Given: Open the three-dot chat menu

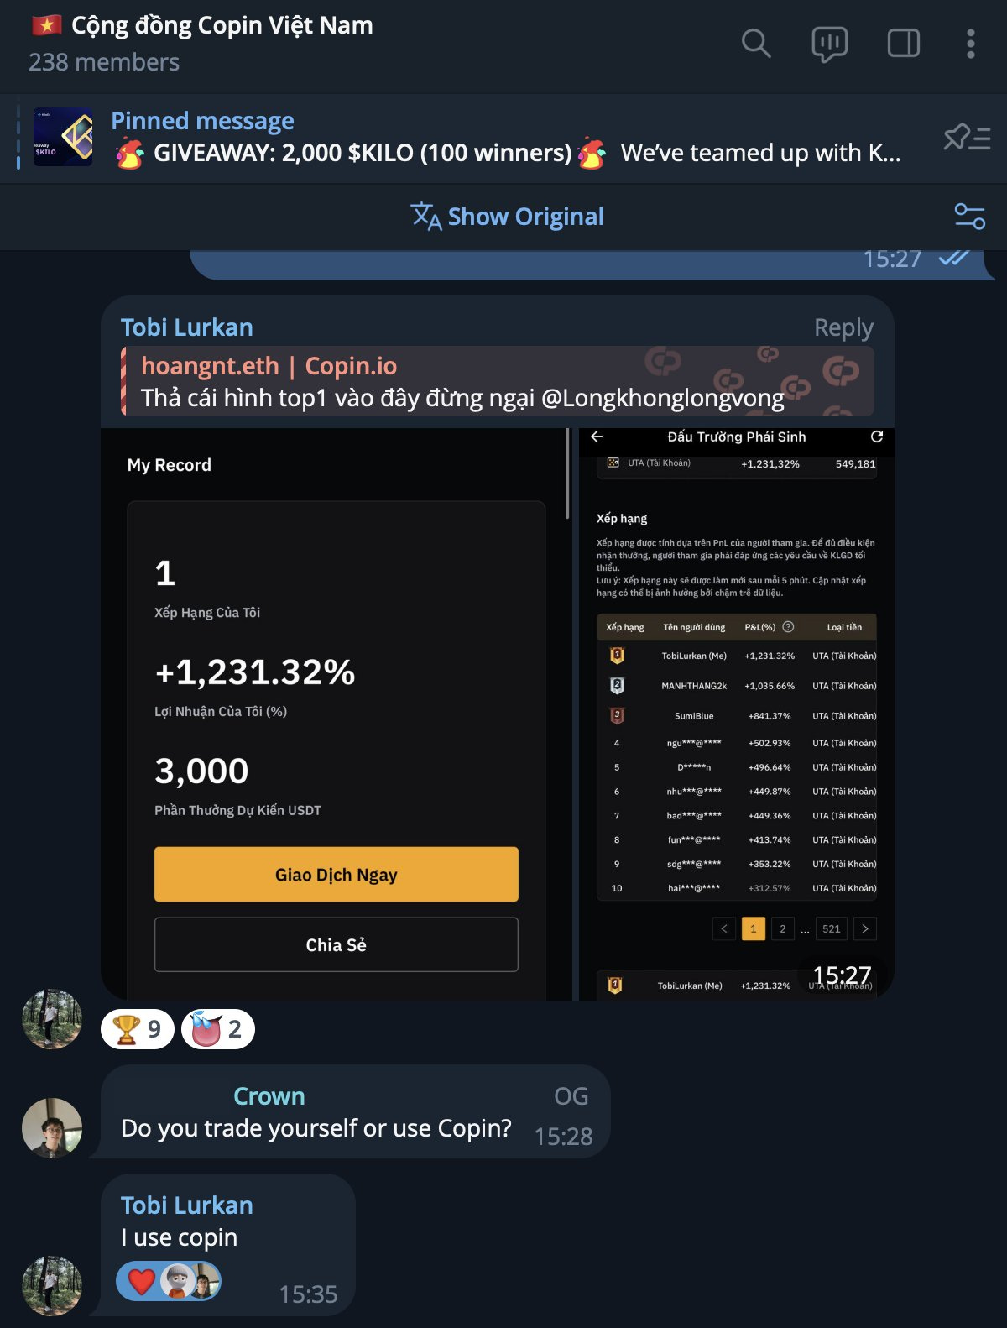Looking at the screenshot, I should (x=970, y=44).
